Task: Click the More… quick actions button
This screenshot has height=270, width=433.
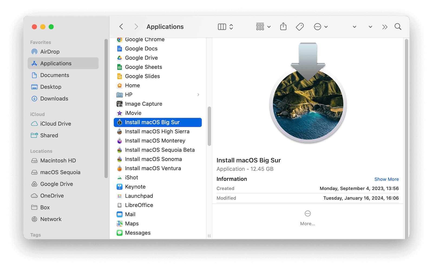Action: point(308,218)
